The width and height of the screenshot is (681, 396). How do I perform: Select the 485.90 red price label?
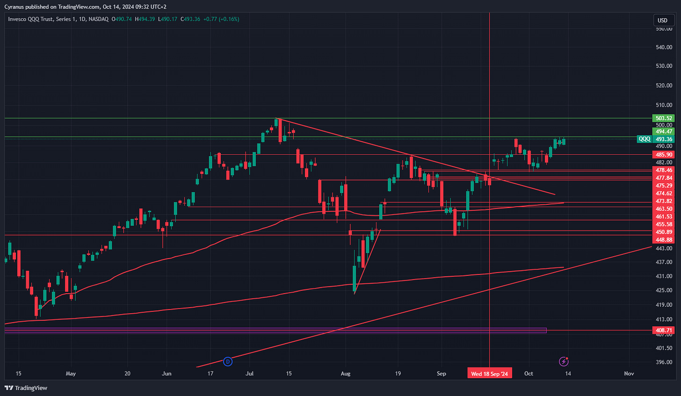tap(664, 154)
